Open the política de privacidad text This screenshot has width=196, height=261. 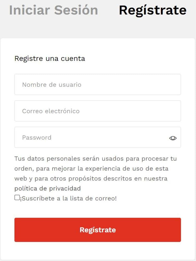click(47, 189)
